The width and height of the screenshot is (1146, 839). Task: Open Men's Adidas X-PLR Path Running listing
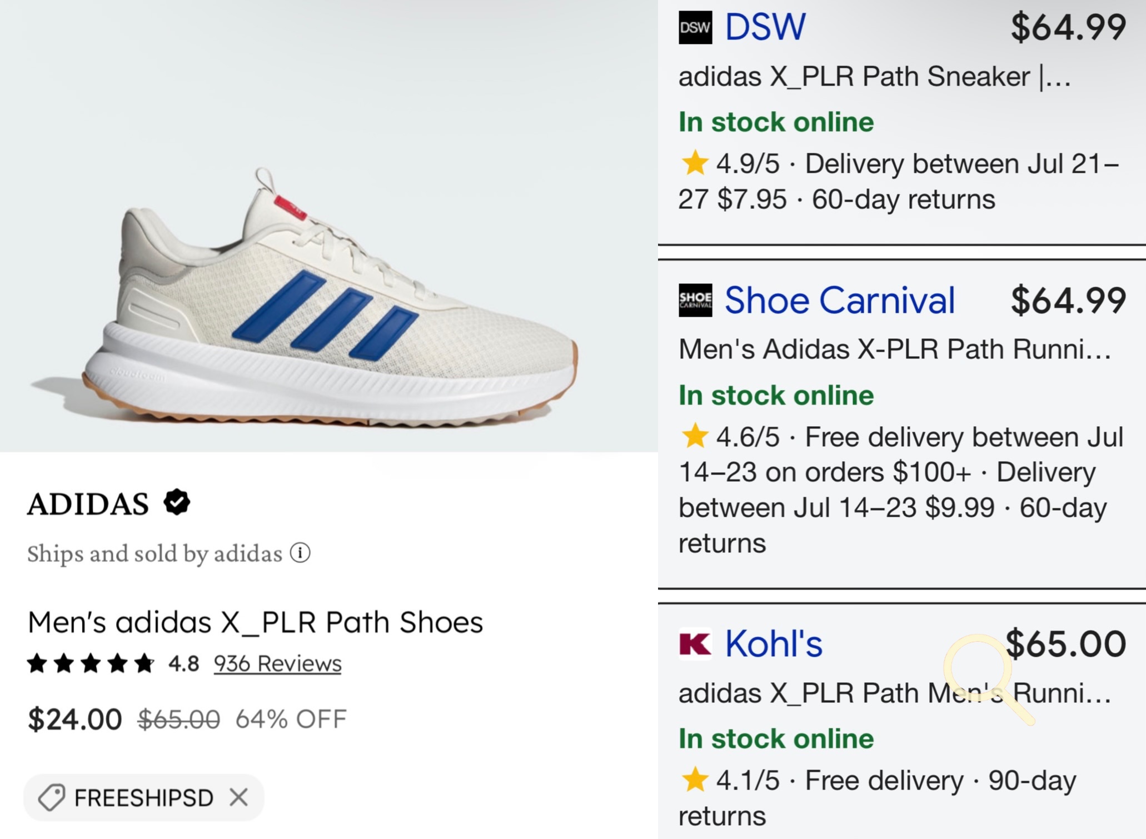[894, 350]
